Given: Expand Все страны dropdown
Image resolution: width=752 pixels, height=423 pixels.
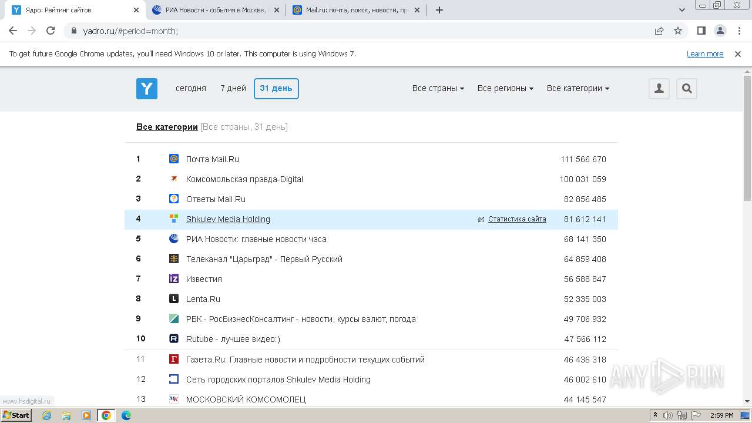Looking at the screenshot, I should [438, 88].
